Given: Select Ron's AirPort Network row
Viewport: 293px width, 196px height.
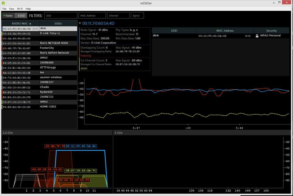Looking at the screenshot, I should (x=39, y=53).
